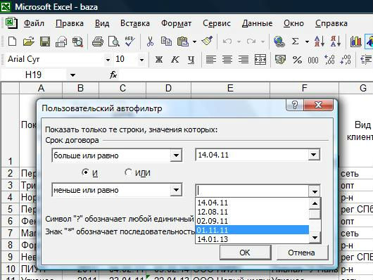Open the Данные menu
The height and width of the screenshot is (280, 373).
tap(257, 23)
